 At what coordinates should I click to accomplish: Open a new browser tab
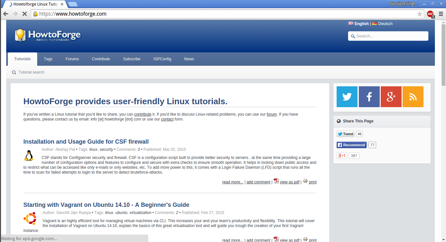pyautogui.click(x=72, y=4)
